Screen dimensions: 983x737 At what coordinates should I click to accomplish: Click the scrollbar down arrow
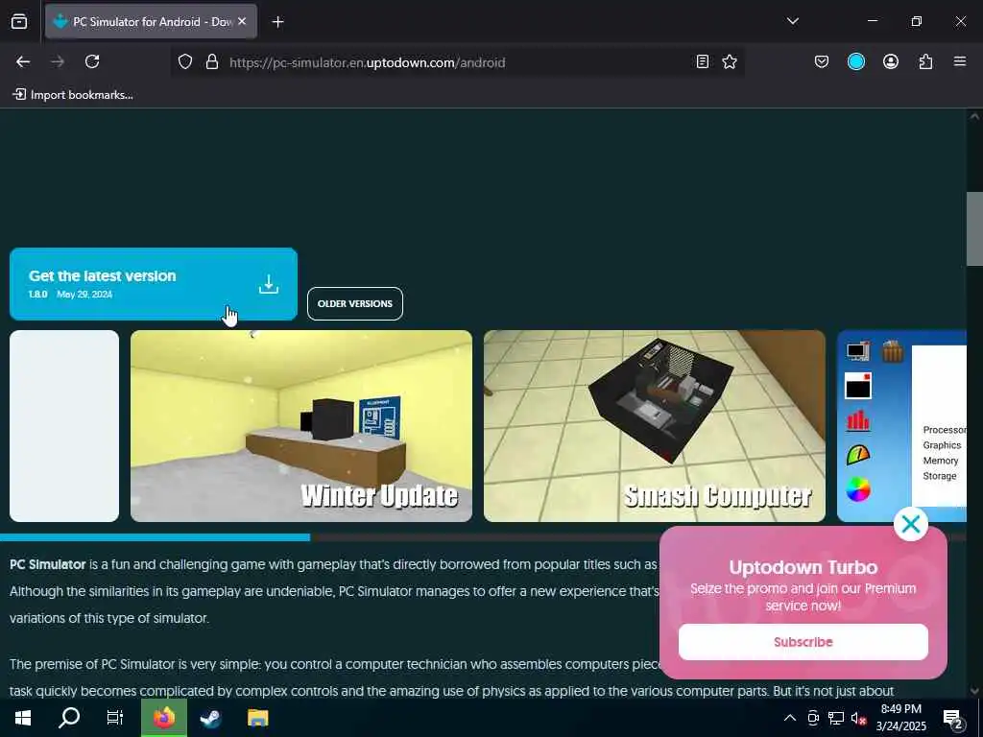coord(974,690)
